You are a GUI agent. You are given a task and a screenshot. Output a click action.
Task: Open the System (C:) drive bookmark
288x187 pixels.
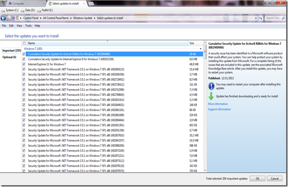[10, 10]
